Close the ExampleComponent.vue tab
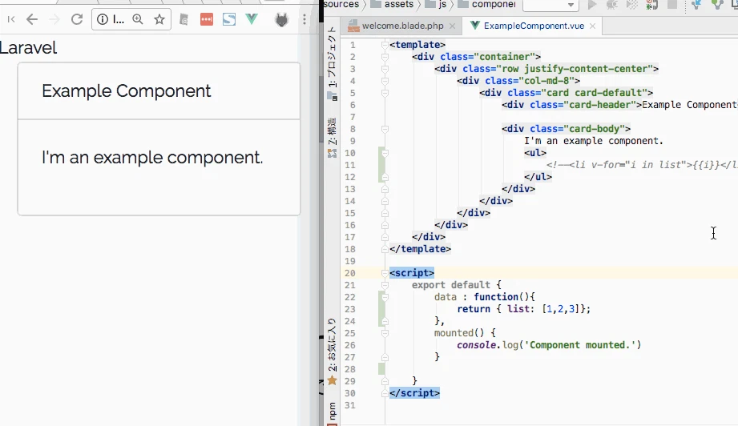The image size is (738, 426). (593, 26)
